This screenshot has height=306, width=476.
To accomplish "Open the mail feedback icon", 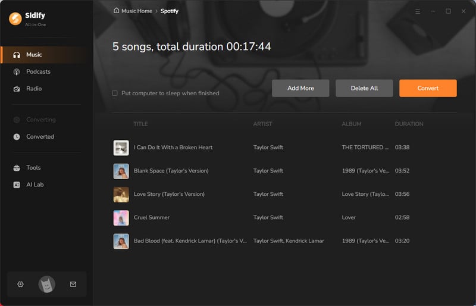I will 73,284.
